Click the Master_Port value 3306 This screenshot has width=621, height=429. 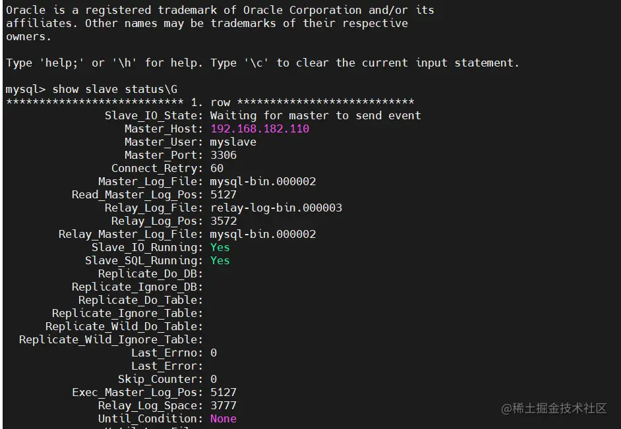click(x=223, y=155)
